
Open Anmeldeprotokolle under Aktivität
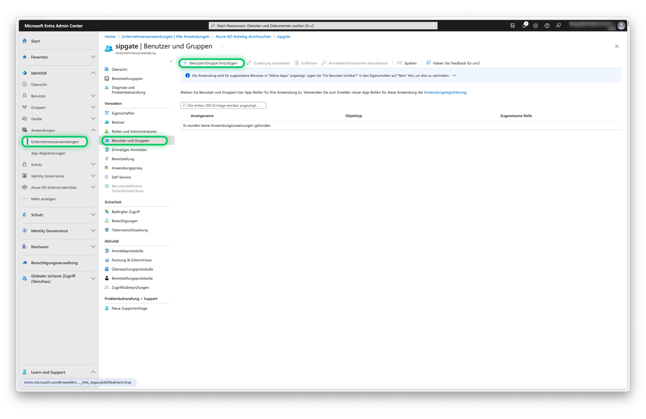127,251
